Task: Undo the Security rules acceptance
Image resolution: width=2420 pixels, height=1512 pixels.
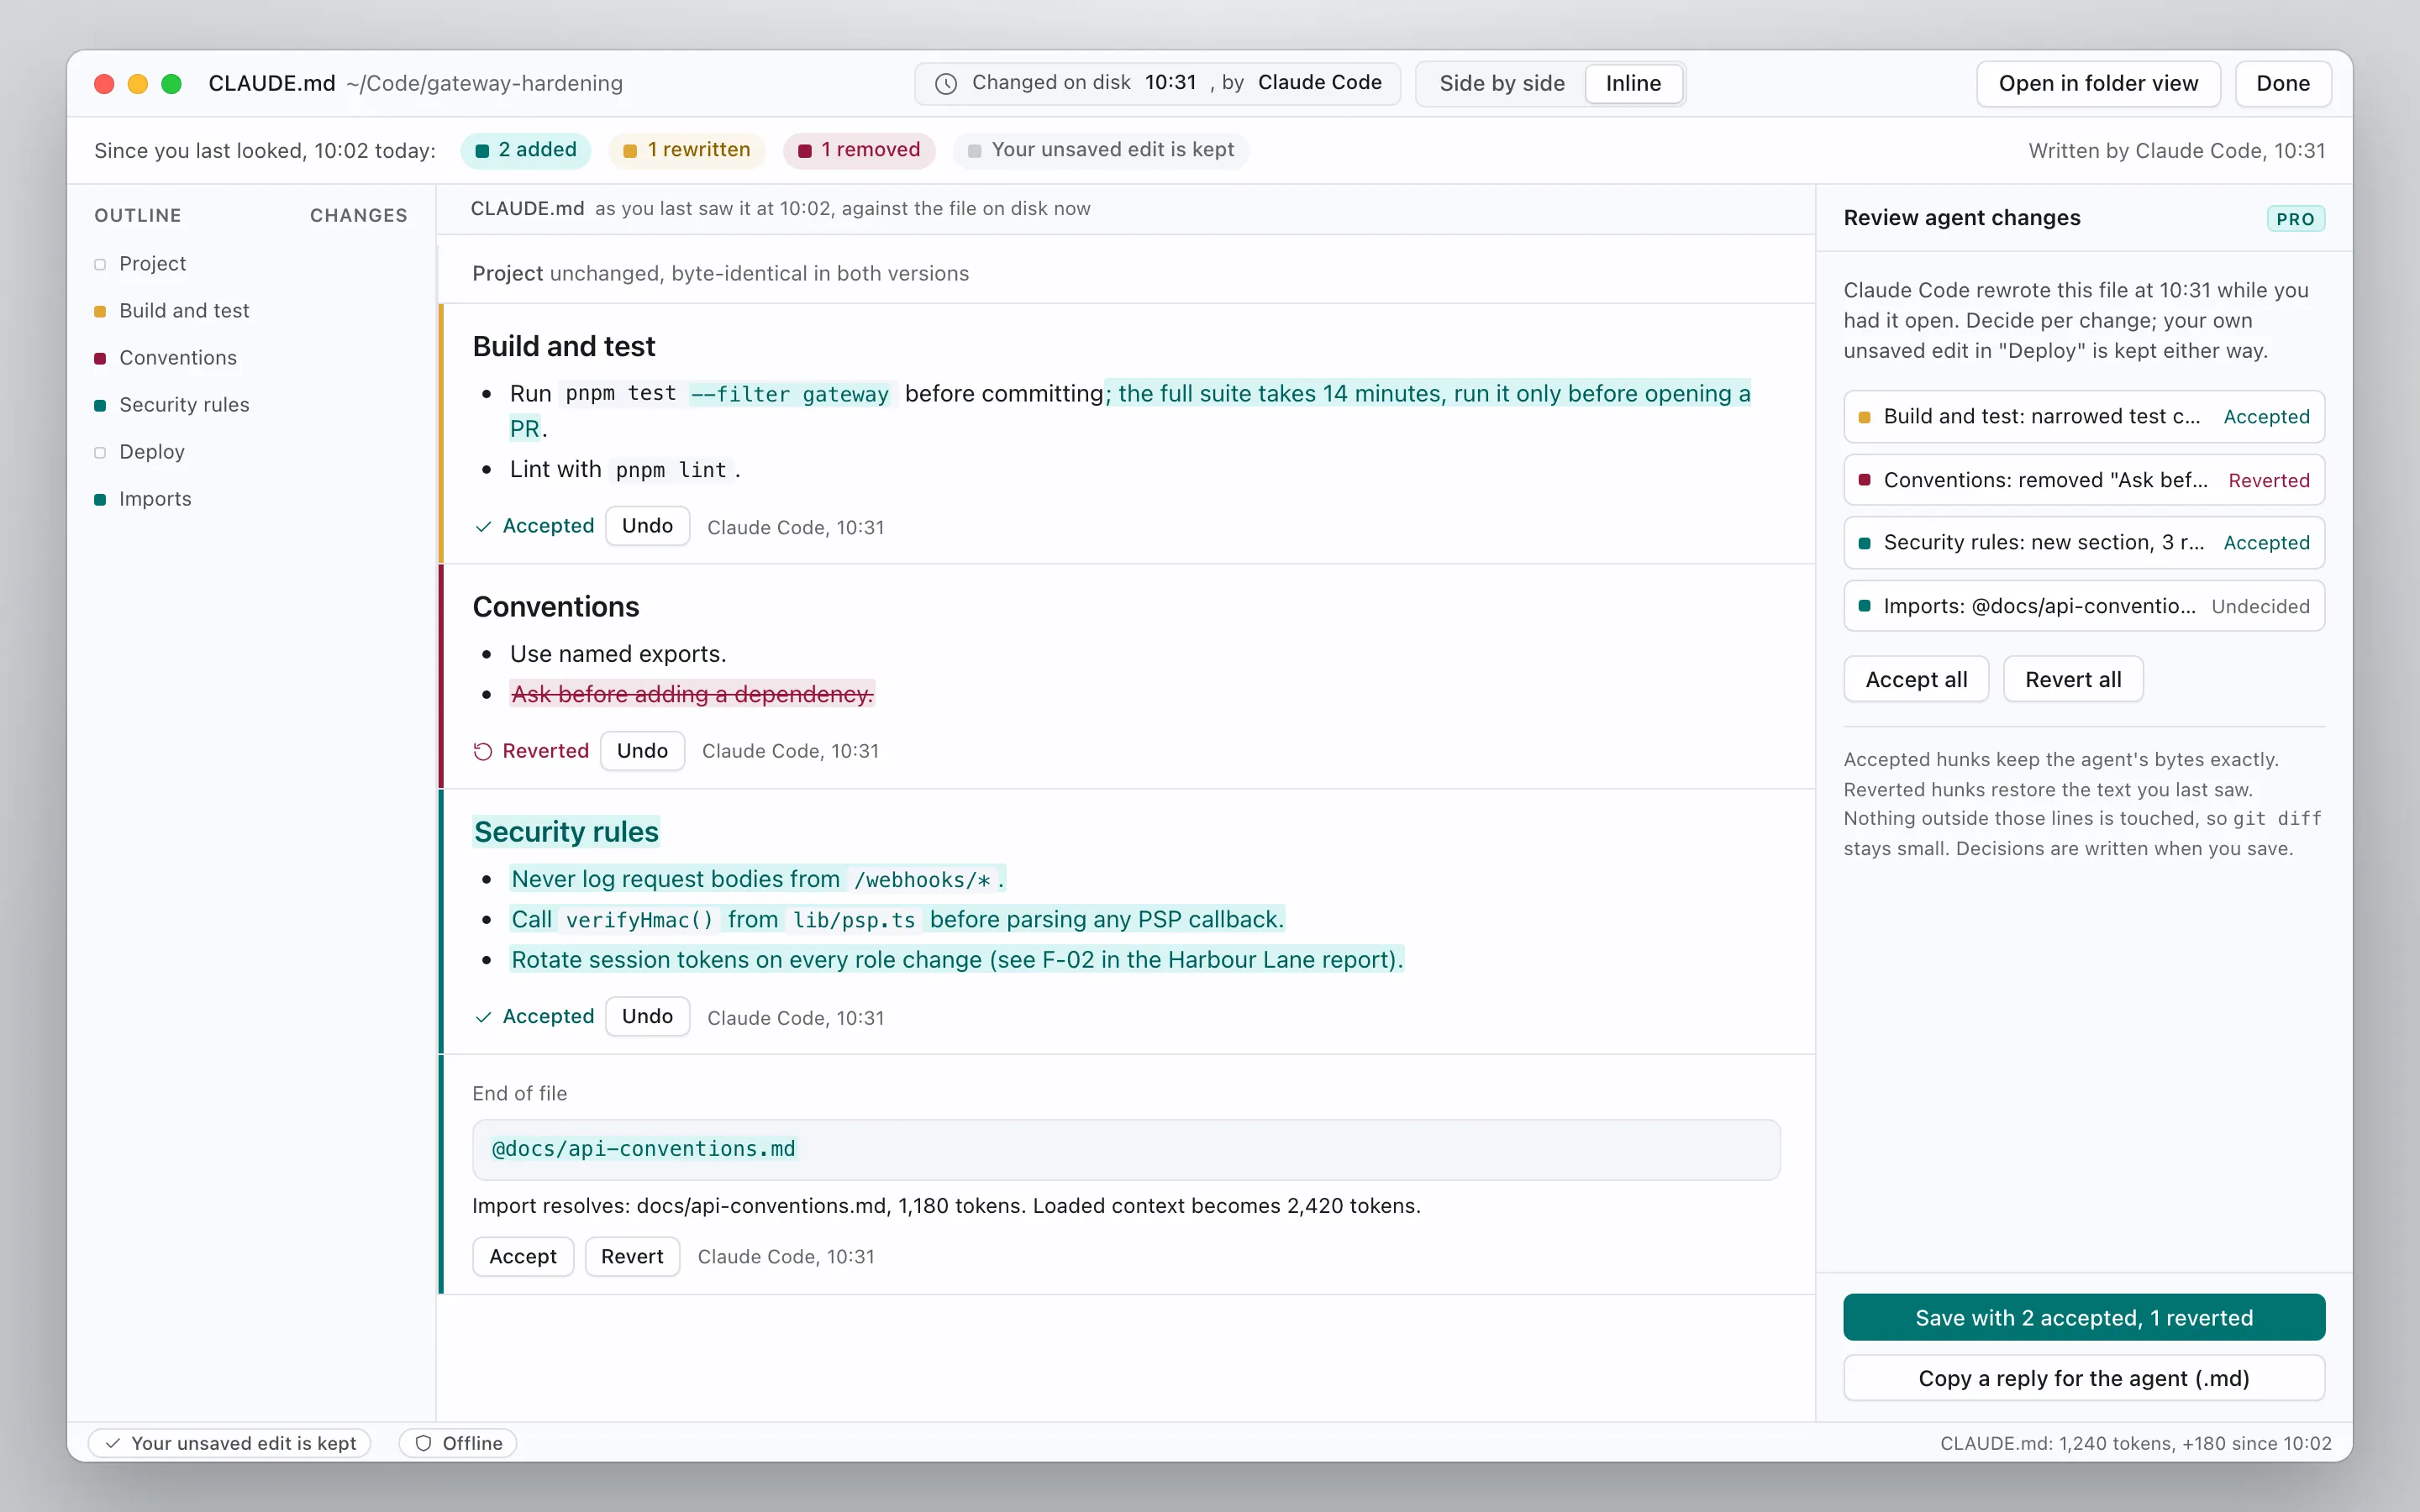Action: point(647,1016)
